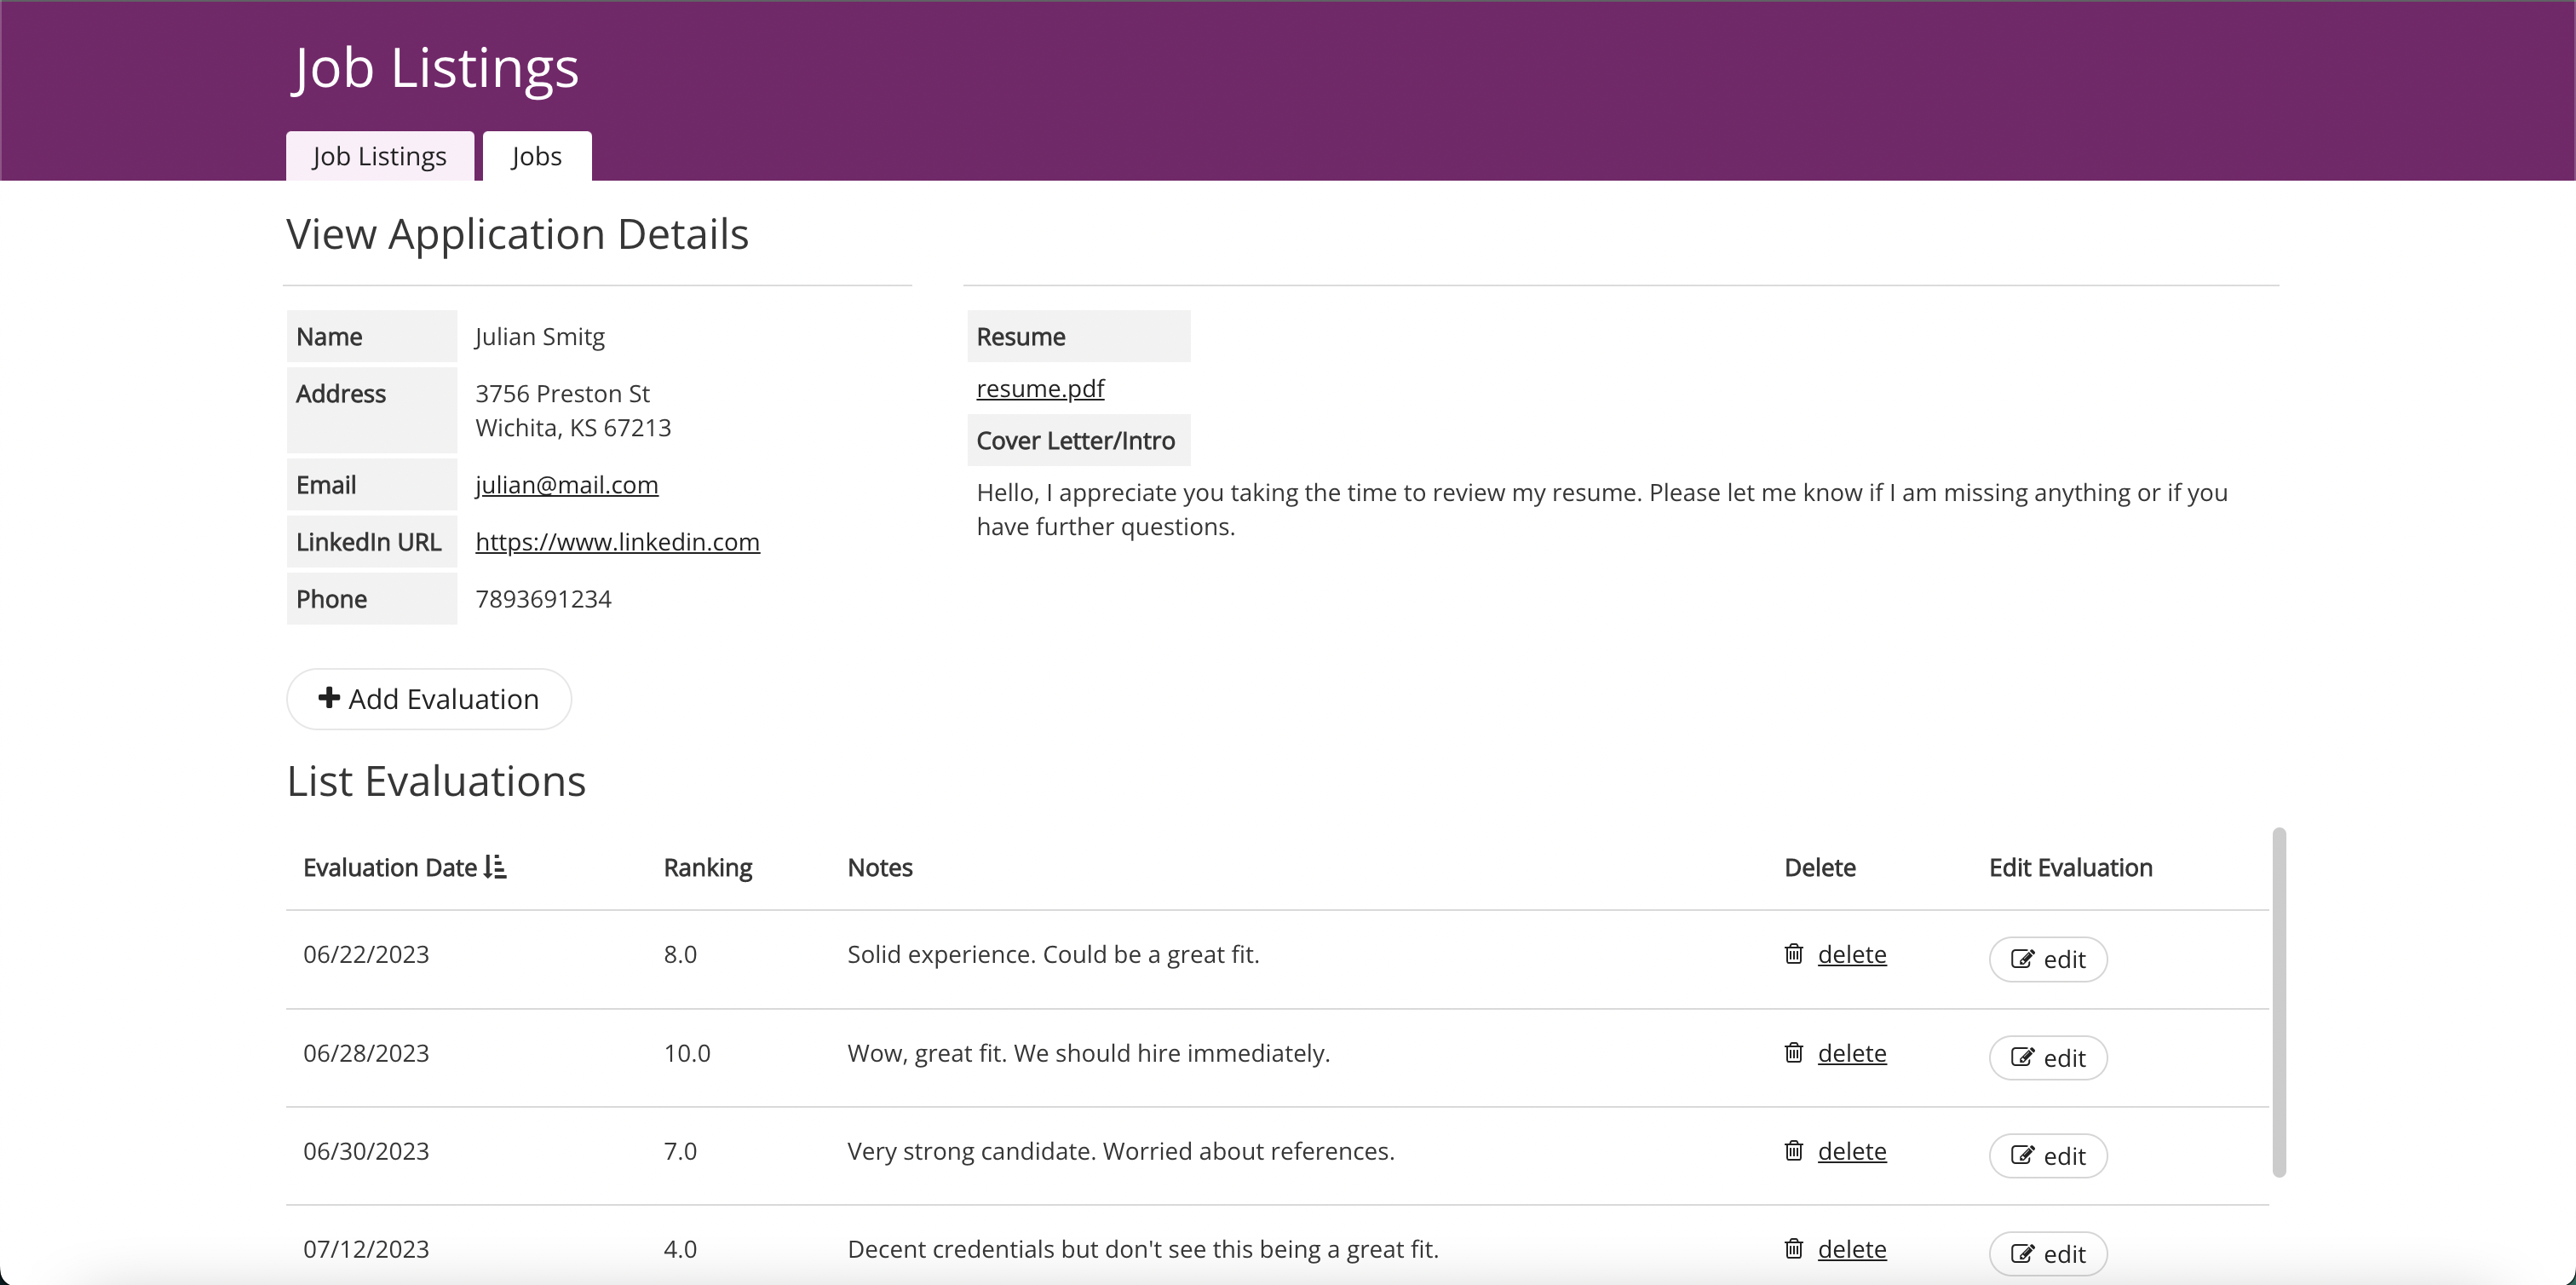Viewport: 2576px width, 1285px height.
Task: Open resume.pdf link
Action: [x=1040, y=388]
